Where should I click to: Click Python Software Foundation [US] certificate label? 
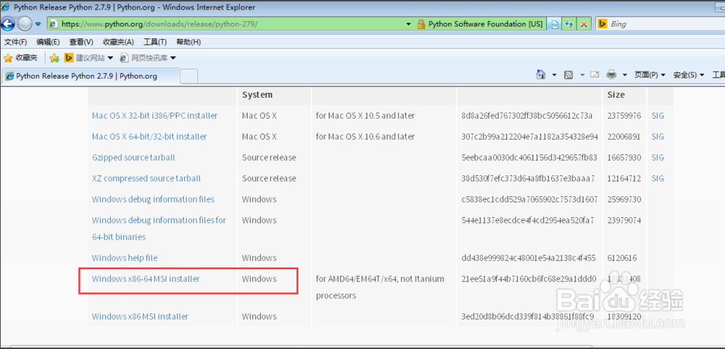coord(485,24)
